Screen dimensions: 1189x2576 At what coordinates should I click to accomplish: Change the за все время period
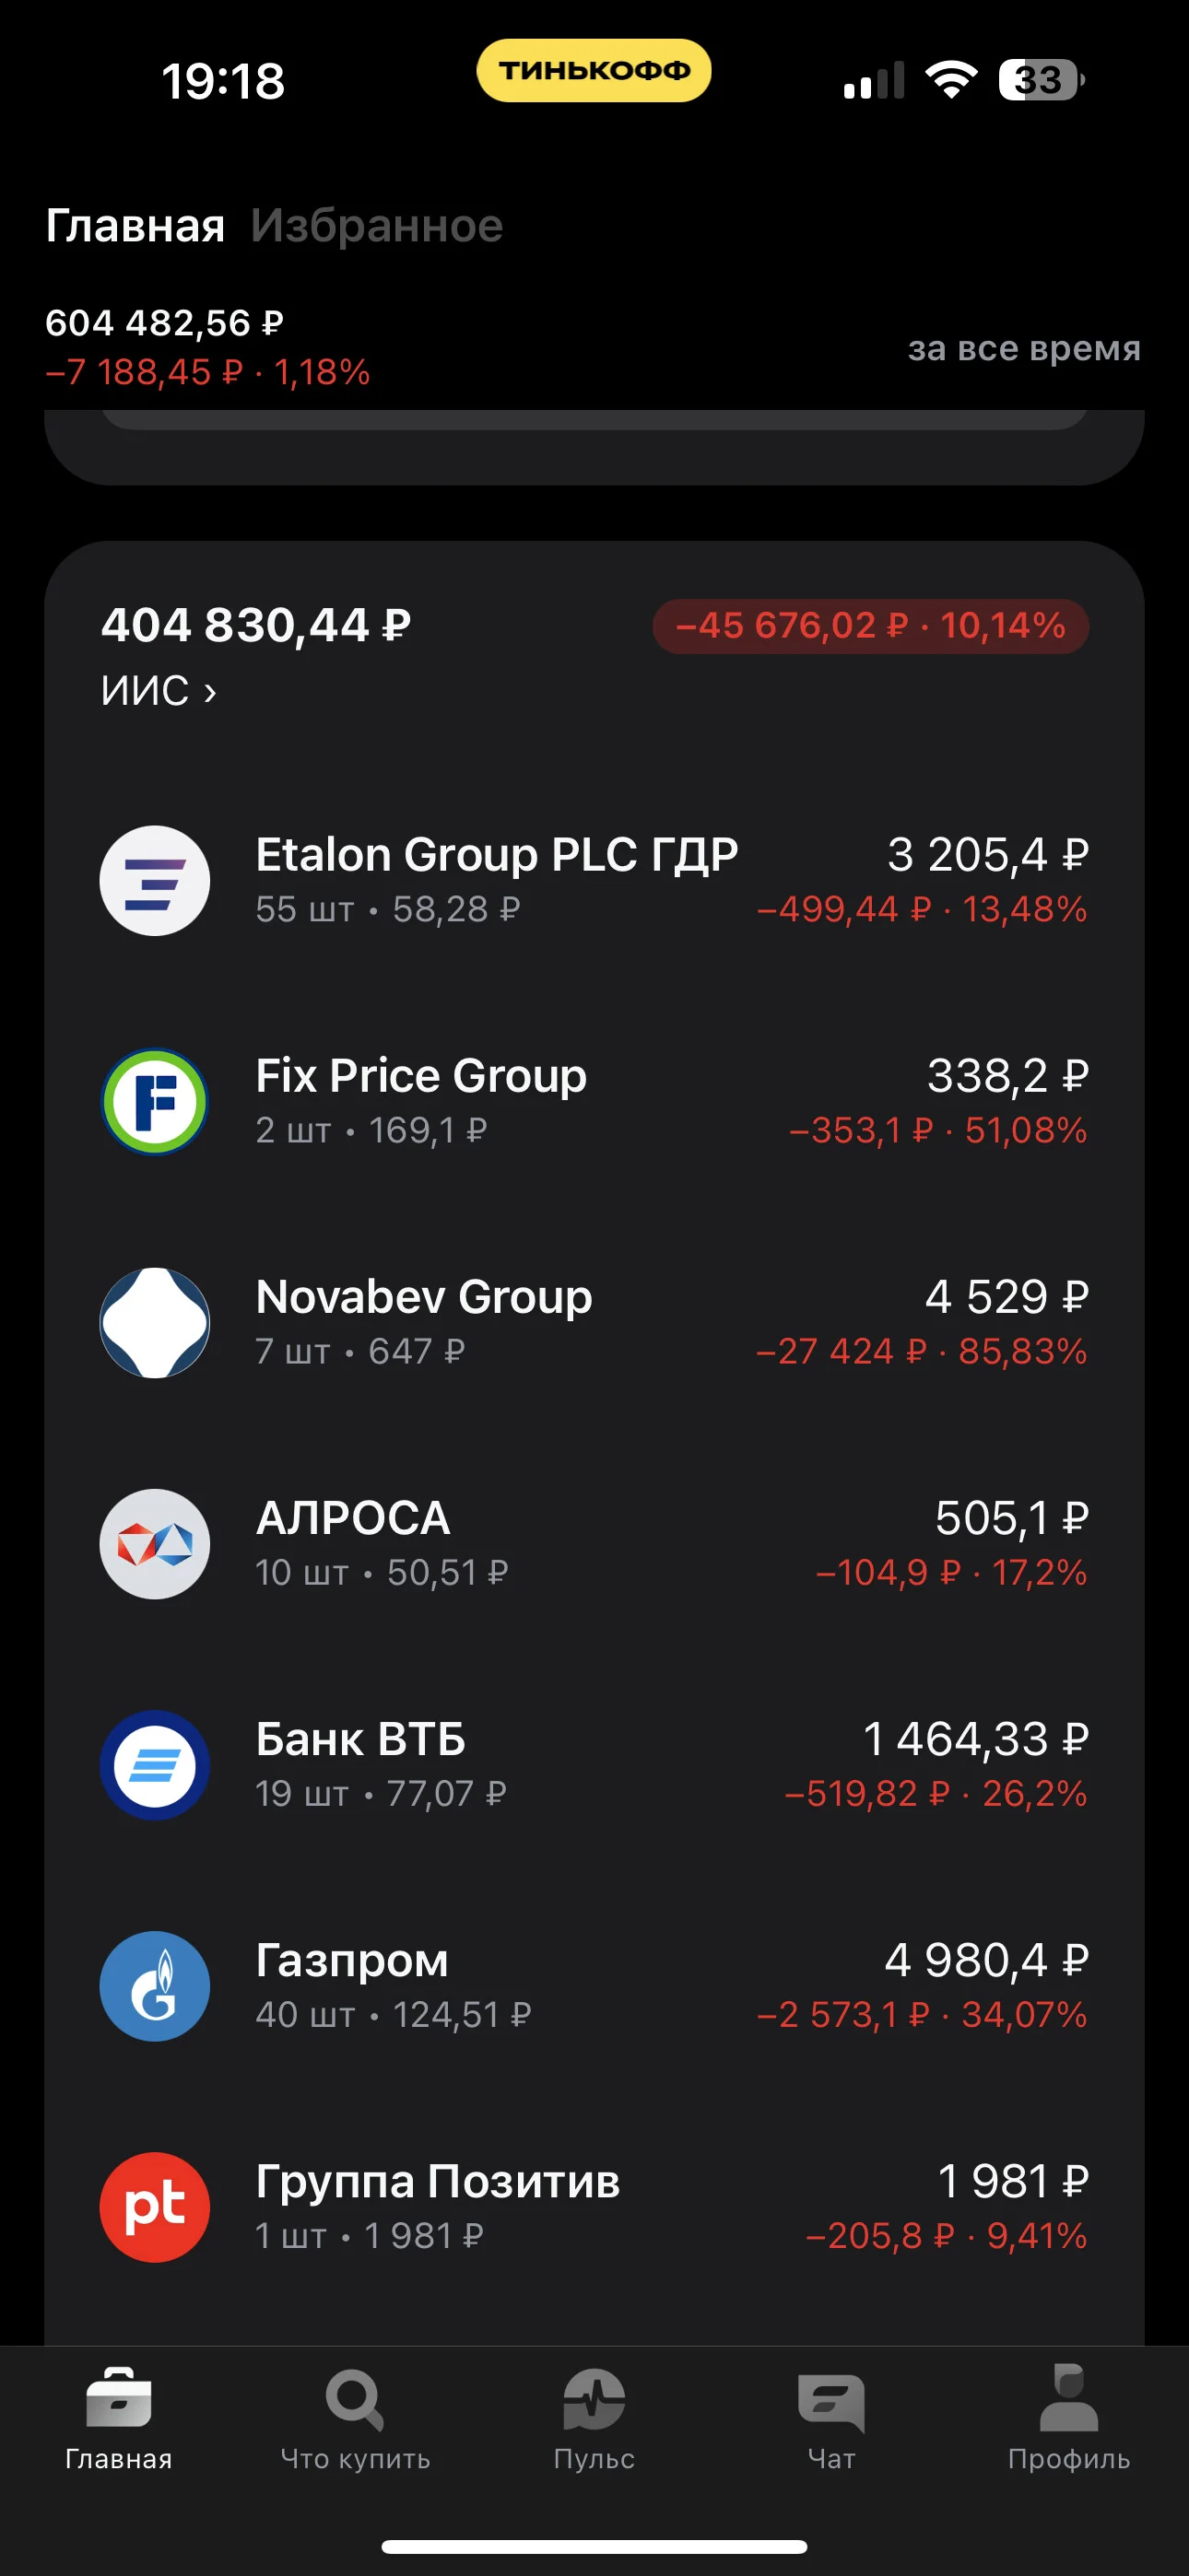1024,348
